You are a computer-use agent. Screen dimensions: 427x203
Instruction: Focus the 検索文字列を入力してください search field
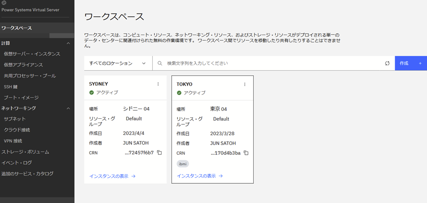[266, 63]
